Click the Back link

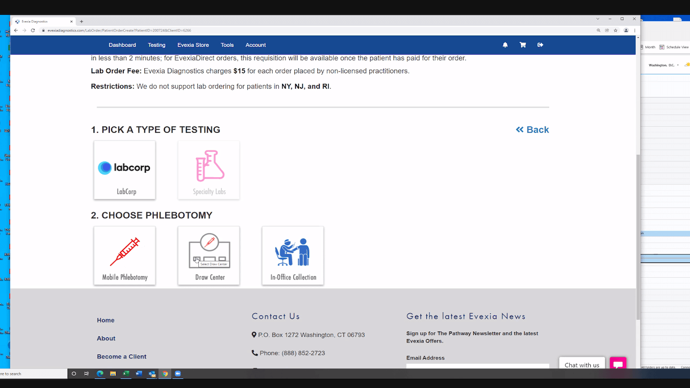[x=532, y=130]
